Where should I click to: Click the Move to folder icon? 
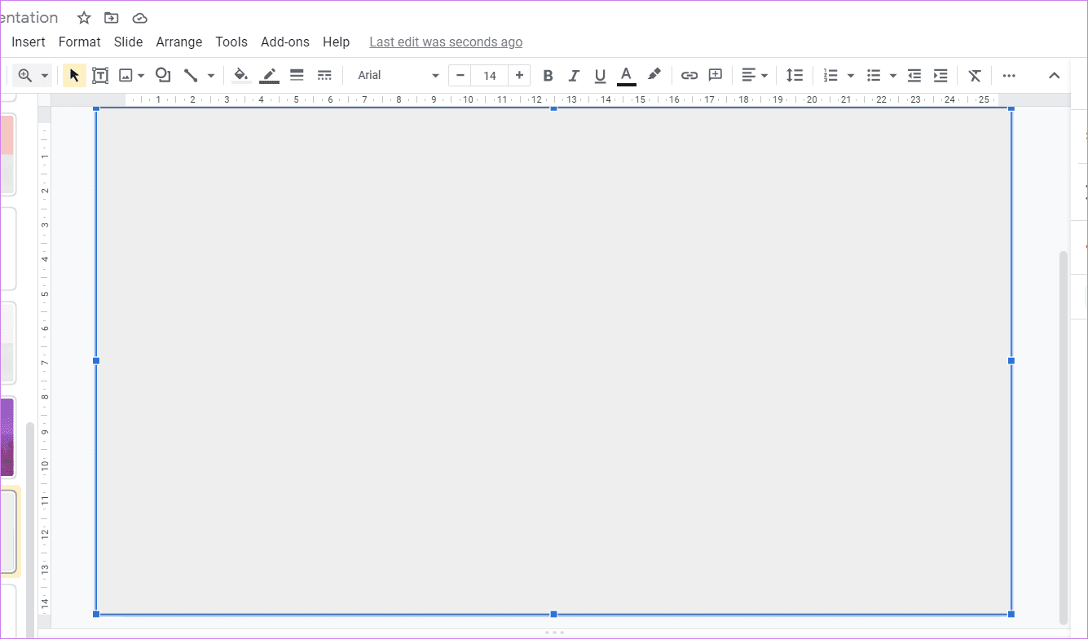click(112, 18)
